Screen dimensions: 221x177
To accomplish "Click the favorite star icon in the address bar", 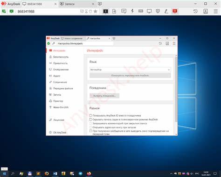I will point(96,11).
